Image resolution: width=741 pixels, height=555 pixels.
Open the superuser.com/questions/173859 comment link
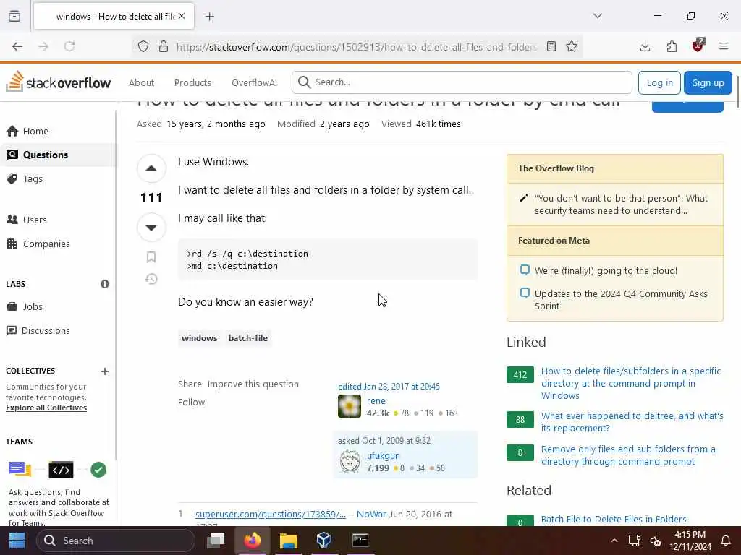point(271,514)
